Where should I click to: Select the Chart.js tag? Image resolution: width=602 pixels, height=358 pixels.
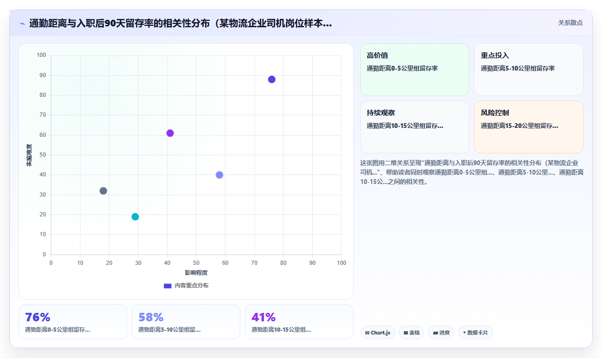click(378, 333)
